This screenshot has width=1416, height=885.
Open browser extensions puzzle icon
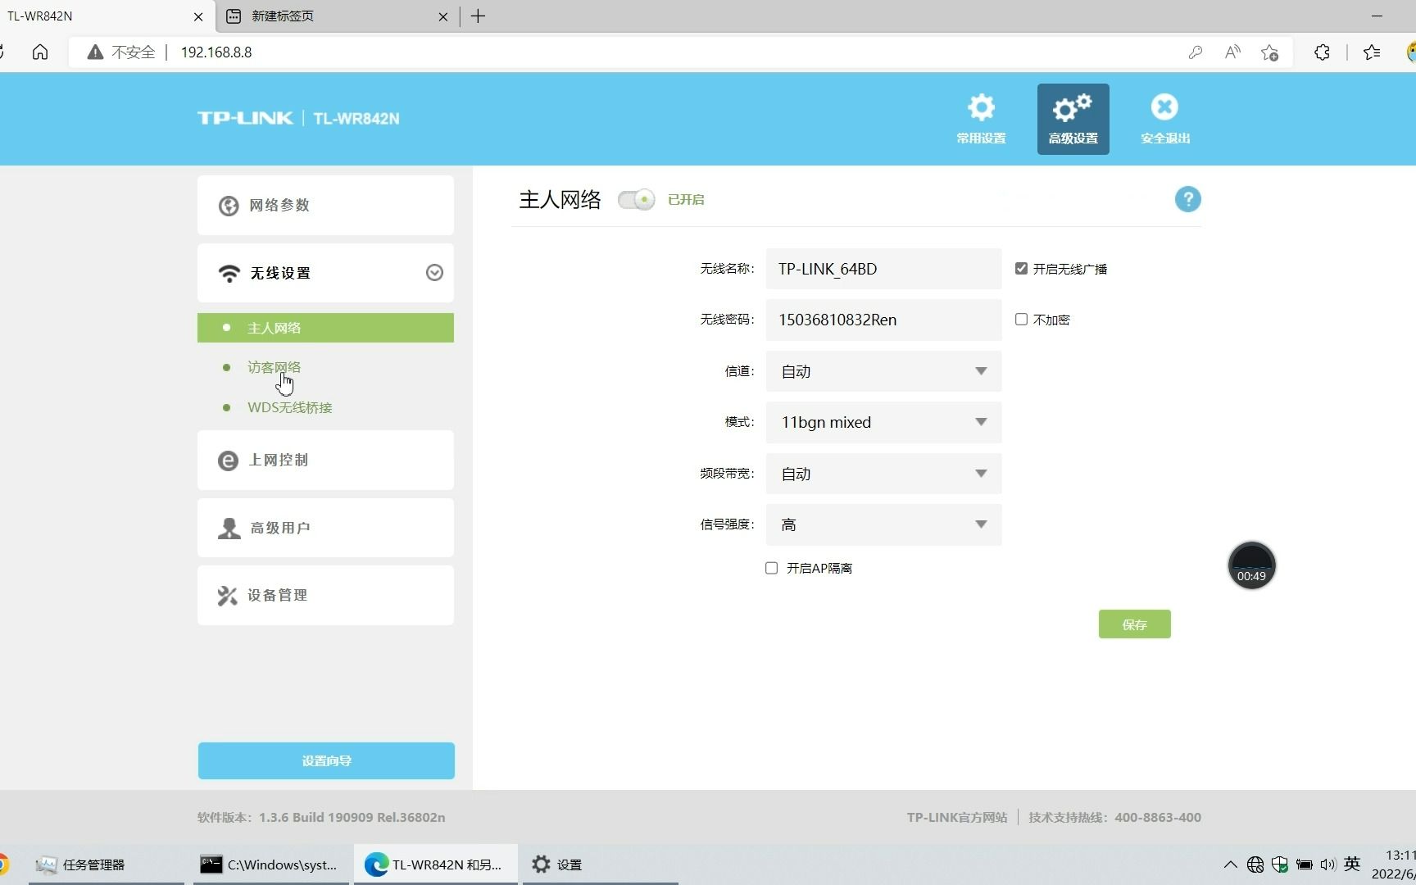click(x=1322, y=52)
